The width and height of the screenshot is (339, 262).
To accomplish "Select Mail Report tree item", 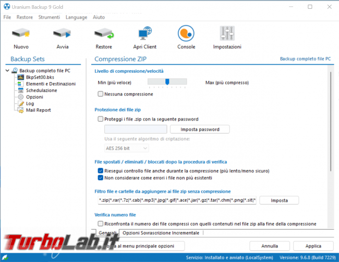I will [39, 110].
